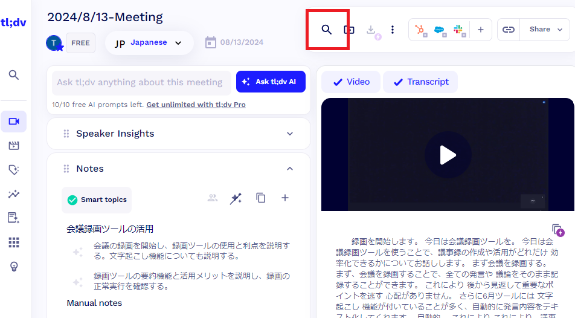575x318 pixels.
Task: Open the Japanese language dropdown
Action: [149, 43]
